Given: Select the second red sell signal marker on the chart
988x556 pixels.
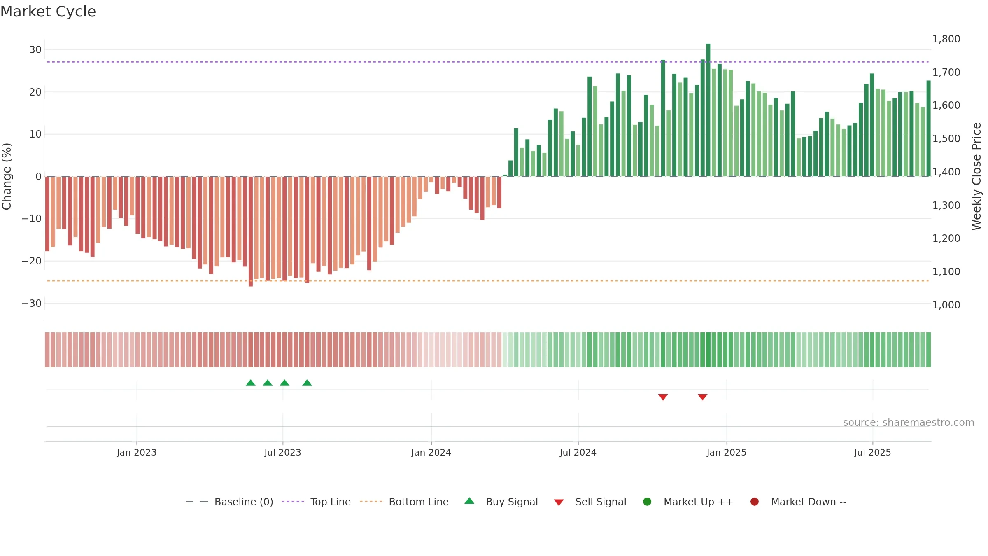Looking at the screenshot, I should [x=703, y=397].
